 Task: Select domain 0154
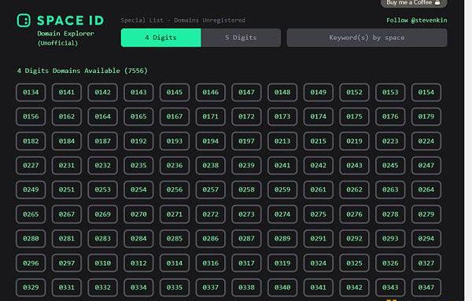tap(426, 92)
